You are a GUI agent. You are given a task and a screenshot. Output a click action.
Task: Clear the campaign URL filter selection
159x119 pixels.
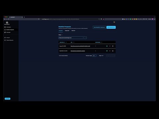coord(83,38)
